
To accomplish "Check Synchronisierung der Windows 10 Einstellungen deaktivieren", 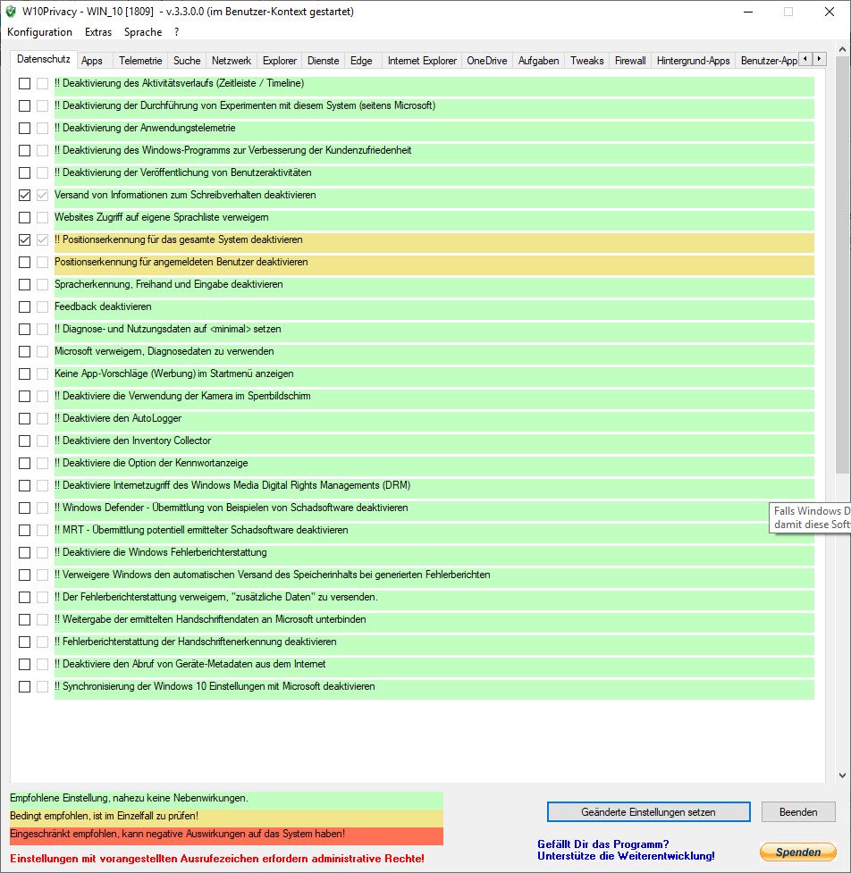I will [x=24, y=686].
